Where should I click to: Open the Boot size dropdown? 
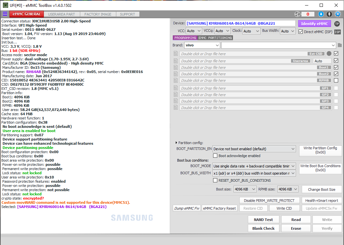(x=245, y=189)
